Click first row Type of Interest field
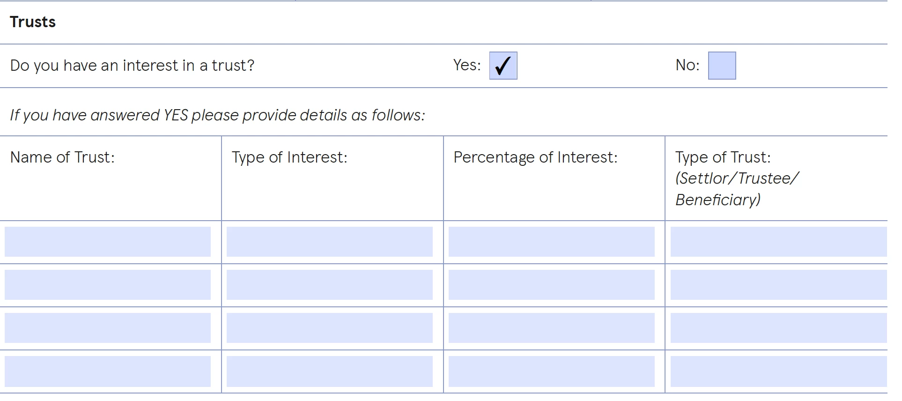 (x=330, y=242)
